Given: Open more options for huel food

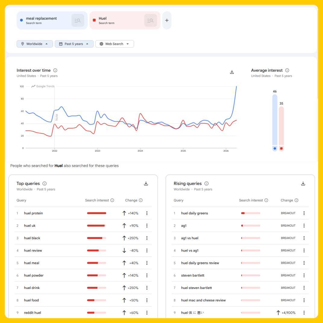Looking at the screenshot, I should [x=147, y=300].
